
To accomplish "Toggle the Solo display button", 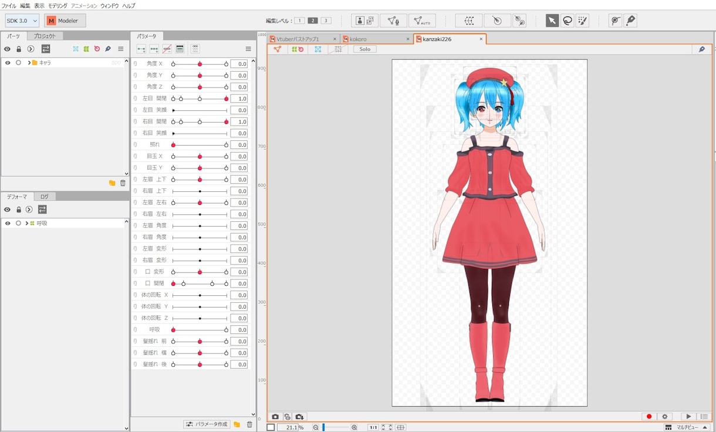I will [365, 49].
